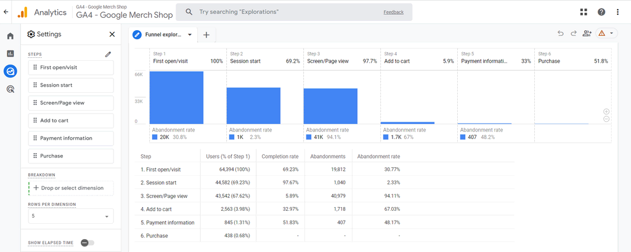Click the pencil icon to edit steps
The image size is (631, 252).
click(108, 54)
